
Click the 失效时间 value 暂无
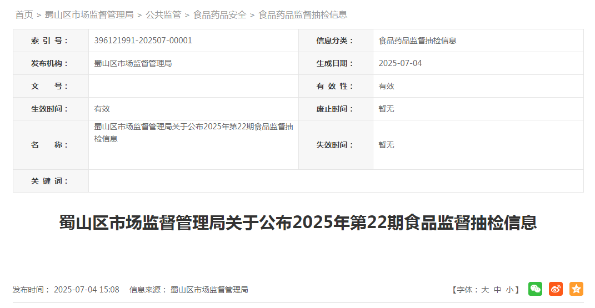coord(386,145)
